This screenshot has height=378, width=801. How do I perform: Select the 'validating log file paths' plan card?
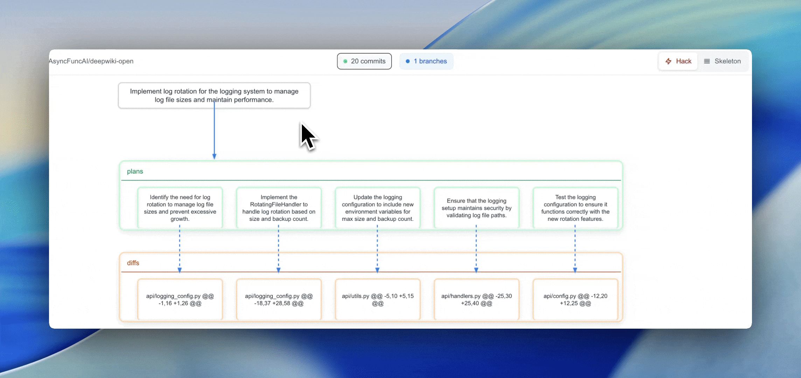476,208
